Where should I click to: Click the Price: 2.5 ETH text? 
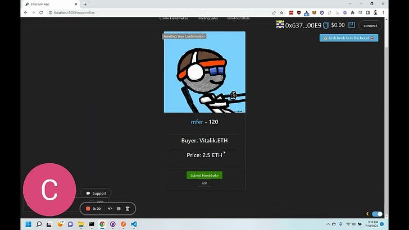204,155
